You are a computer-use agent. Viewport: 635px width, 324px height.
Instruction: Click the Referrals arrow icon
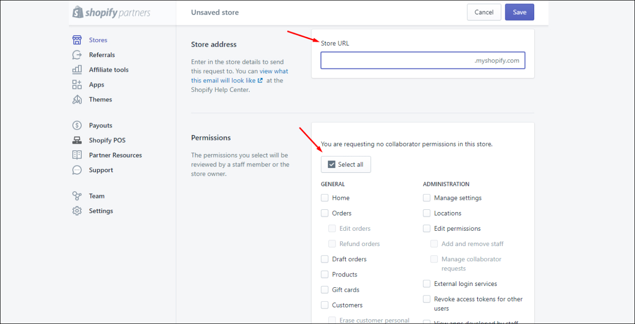pyautogui.click(x=77, y=55)
